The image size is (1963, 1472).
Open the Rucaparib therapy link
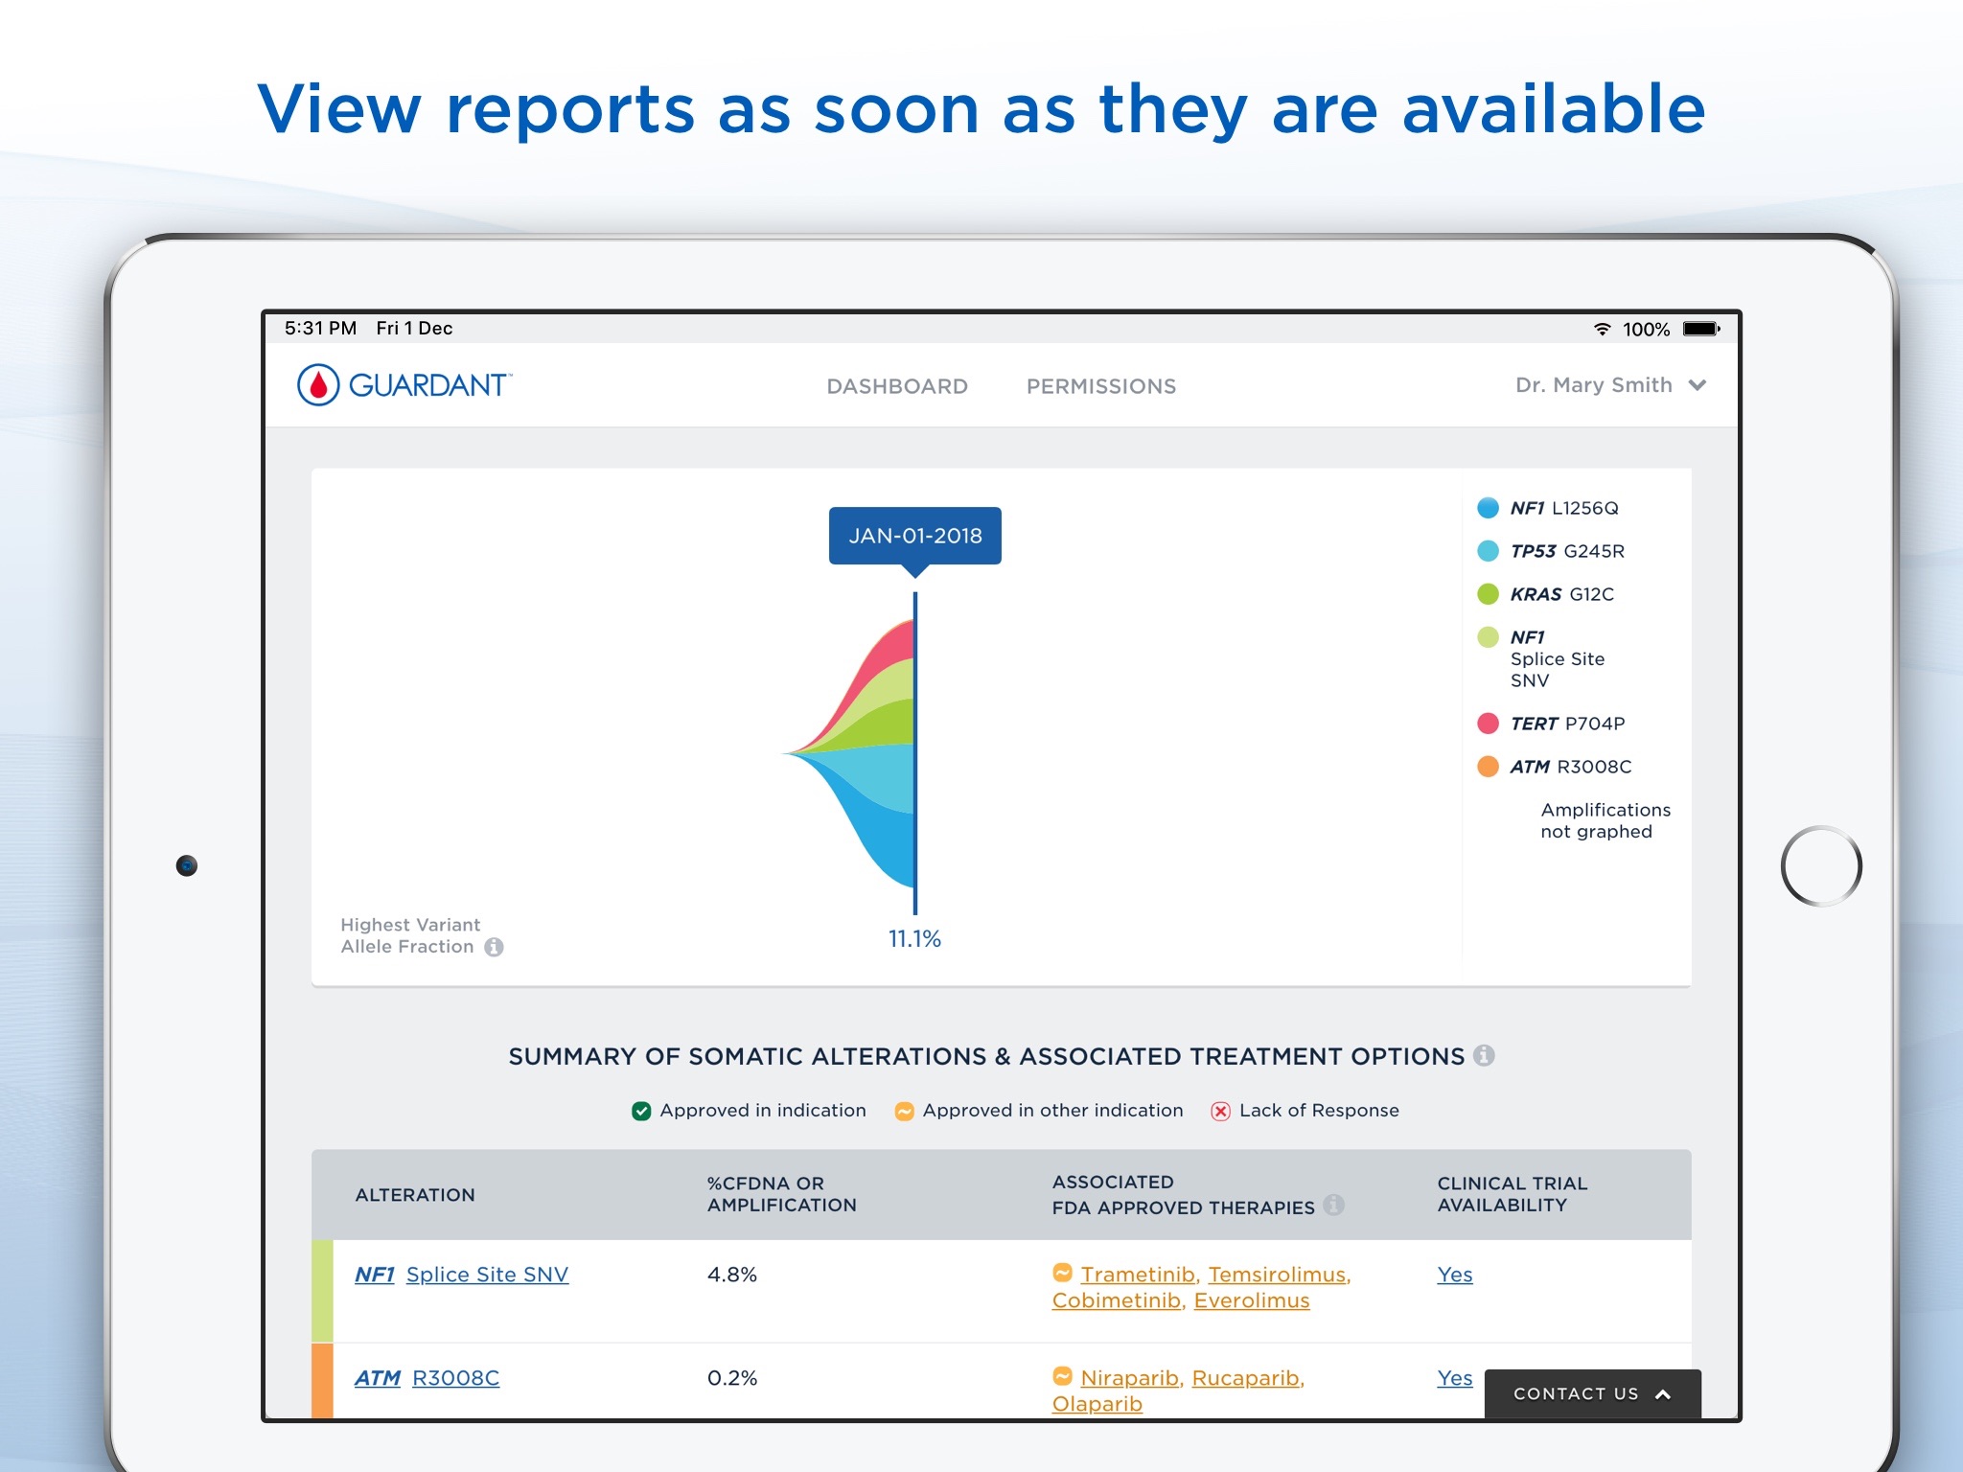[1248, 1378]
